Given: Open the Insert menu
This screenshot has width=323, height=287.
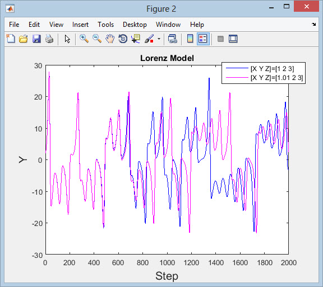Looking at the screenshot, I should click(80, 25).
